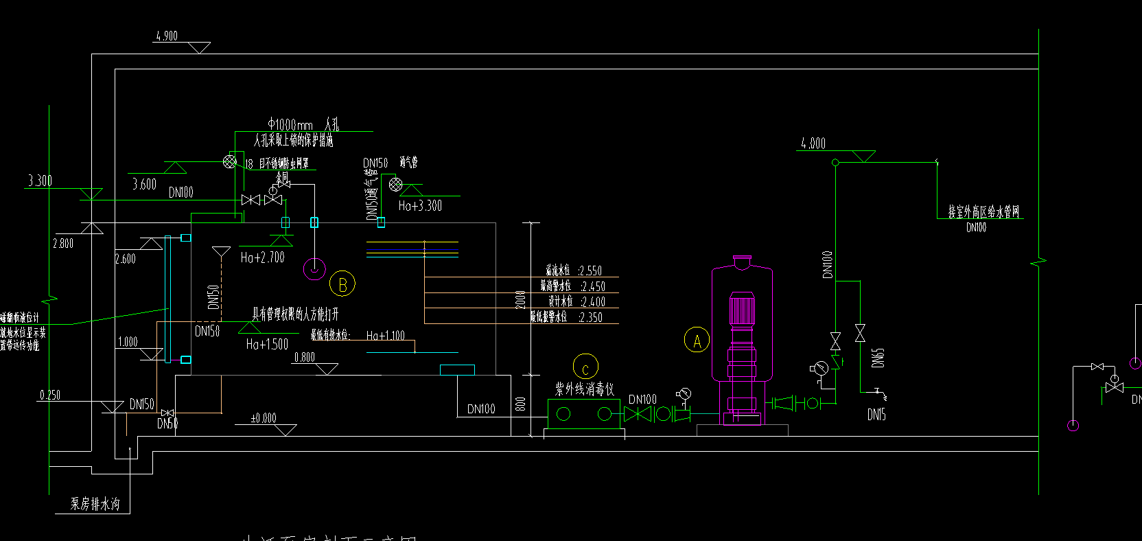Image resolution: width=1142 pixels, height=541 pixels.
Task: Select the 3.600 elevation label
Action: [144, 184]
